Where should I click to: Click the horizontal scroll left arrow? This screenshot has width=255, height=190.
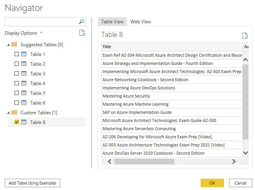pyautogui.click(x=110, y=161)
